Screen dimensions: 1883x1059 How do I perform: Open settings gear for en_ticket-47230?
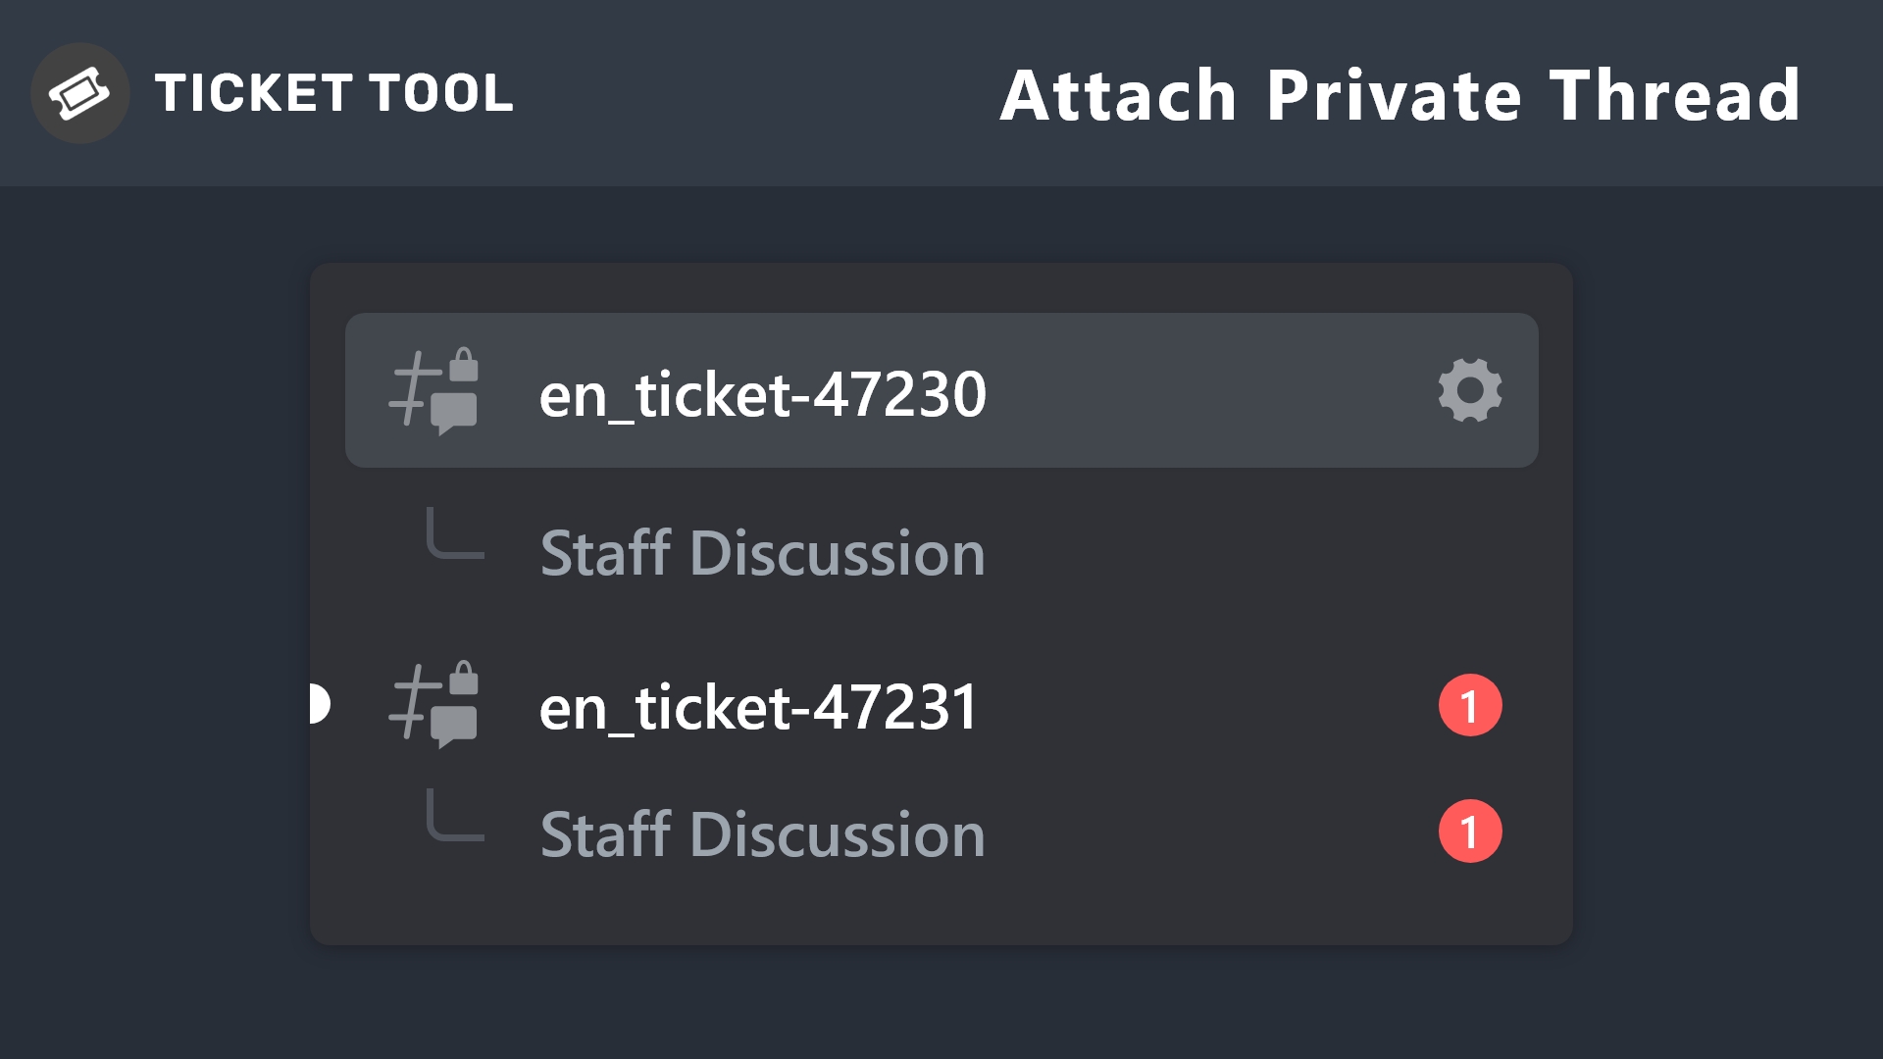coord(1469,390)
